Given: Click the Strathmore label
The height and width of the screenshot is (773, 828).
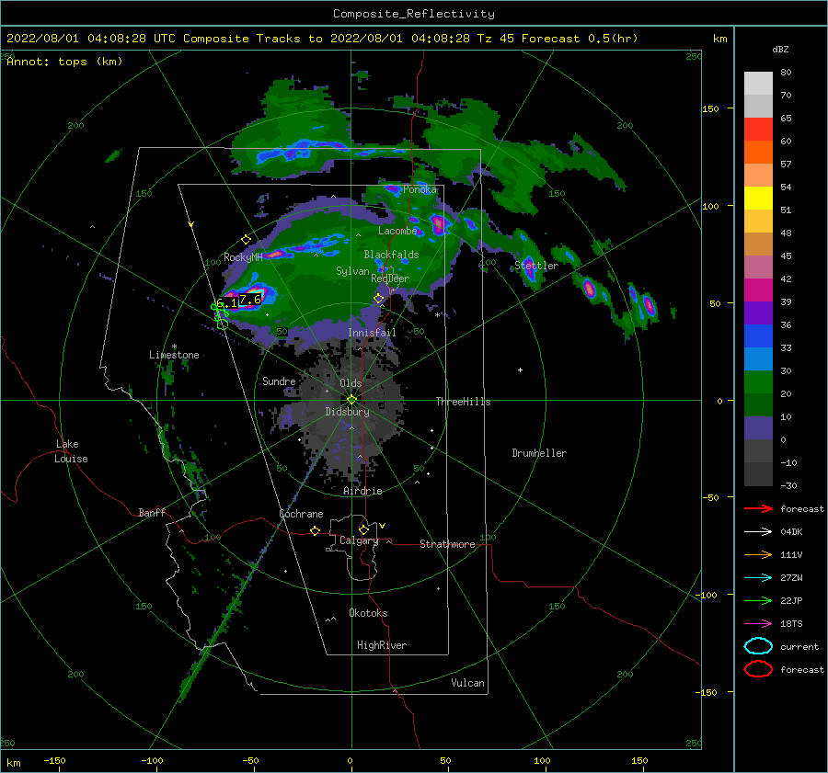Looking at the screenshot, I should tap(447, 544).
